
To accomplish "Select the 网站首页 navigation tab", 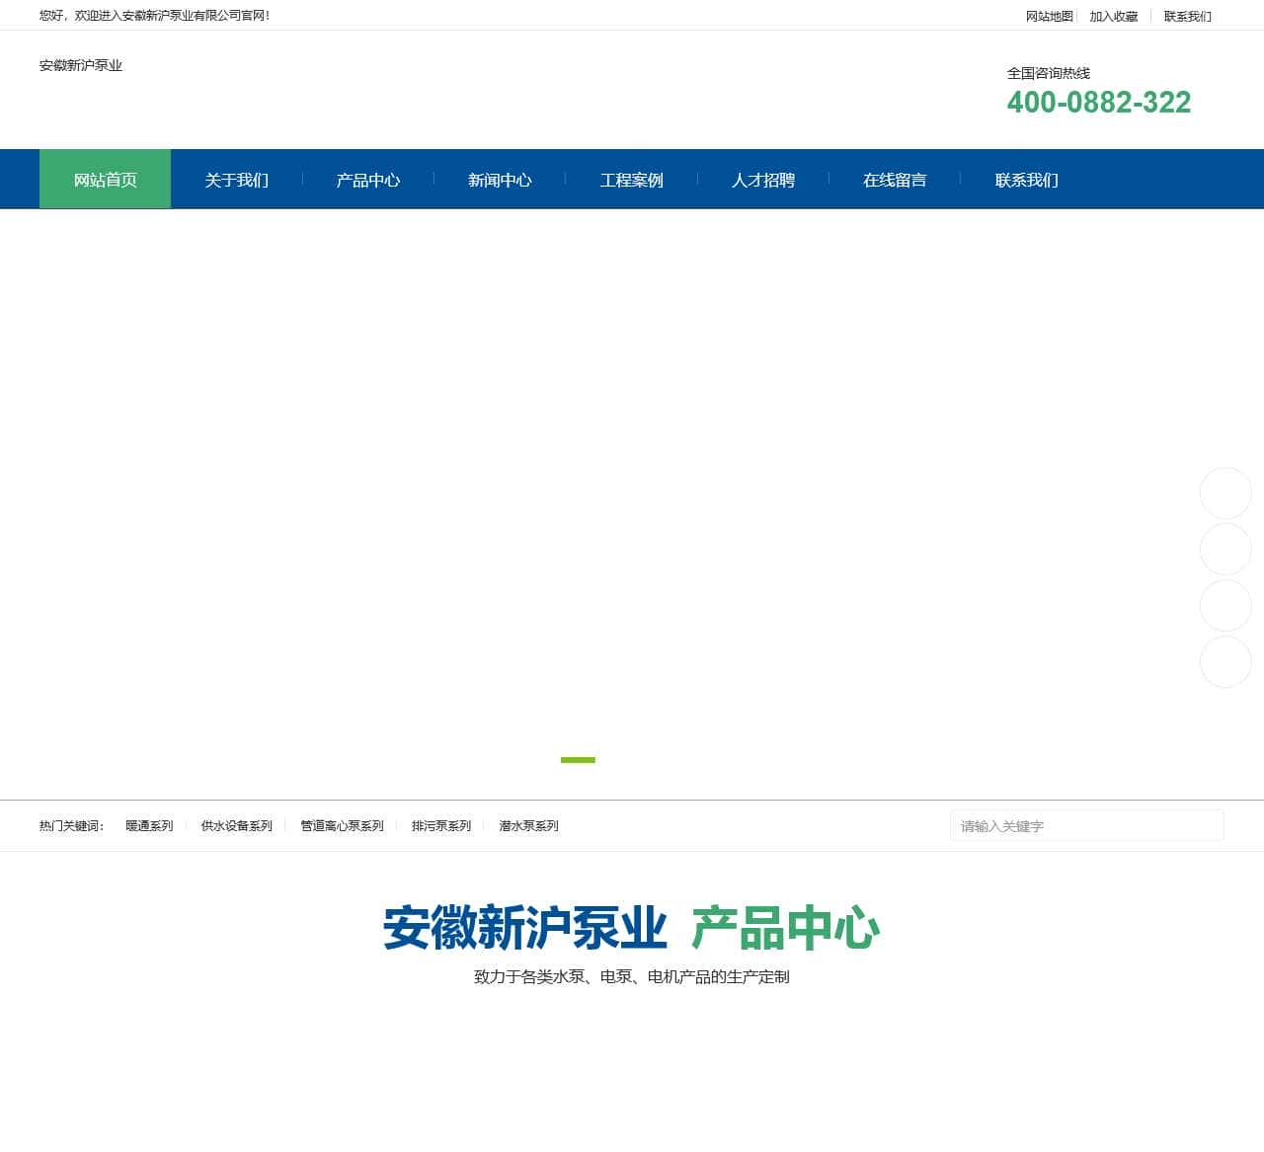I will 105,179.
